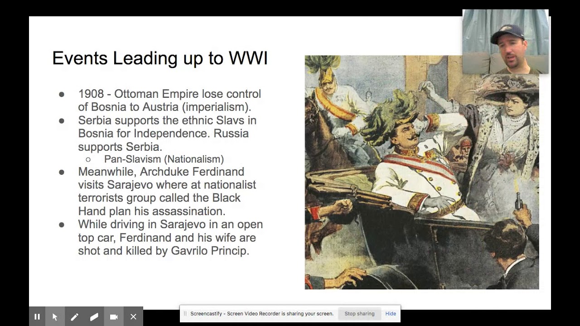
Task: Select the pen drawing tool
Action: (74, 317)
